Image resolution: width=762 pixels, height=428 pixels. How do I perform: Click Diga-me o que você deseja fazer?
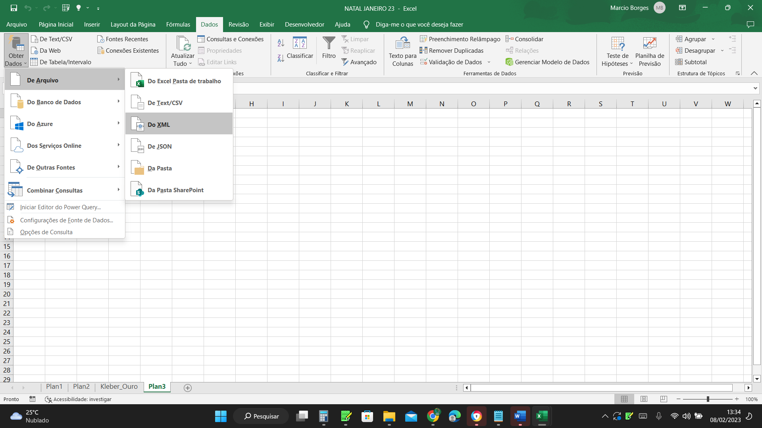[x=419, y=24]
